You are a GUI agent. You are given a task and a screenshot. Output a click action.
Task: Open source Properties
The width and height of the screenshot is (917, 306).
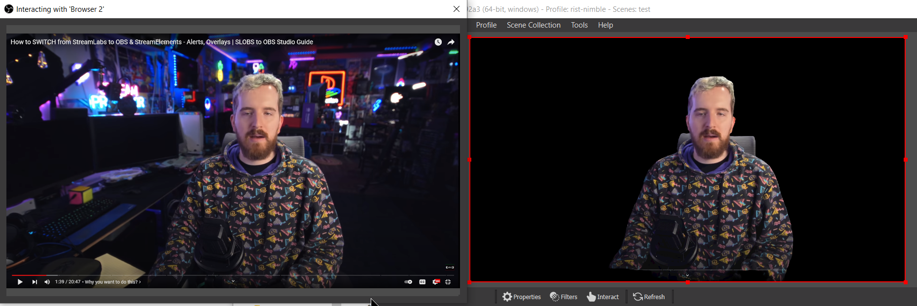(x=522, y=297)
